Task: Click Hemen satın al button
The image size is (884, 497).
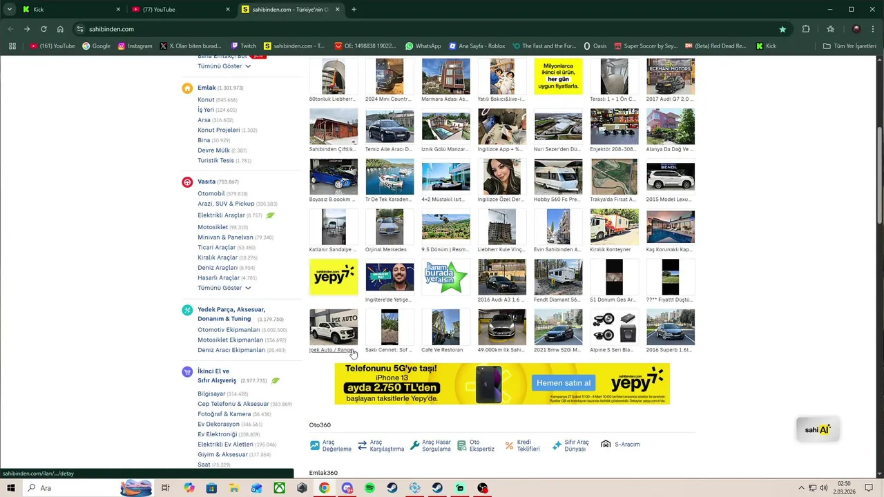Action: [x=564, y=383]
